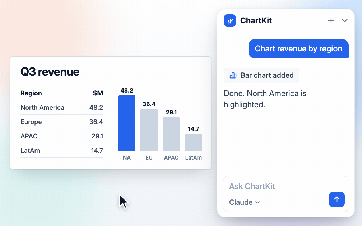Click the Region column header

tap(31, 93)
